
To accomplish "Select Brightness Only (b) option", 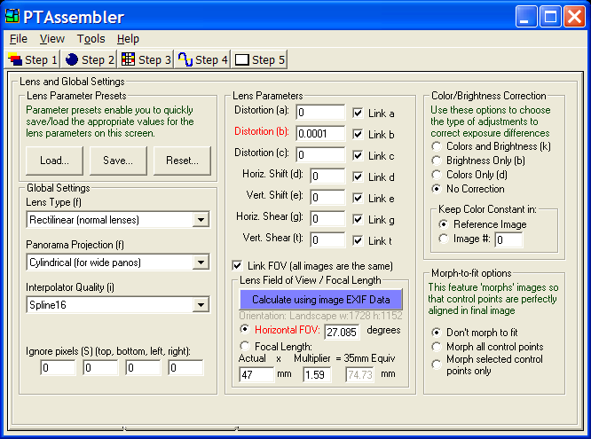I will tap(436, 161).
